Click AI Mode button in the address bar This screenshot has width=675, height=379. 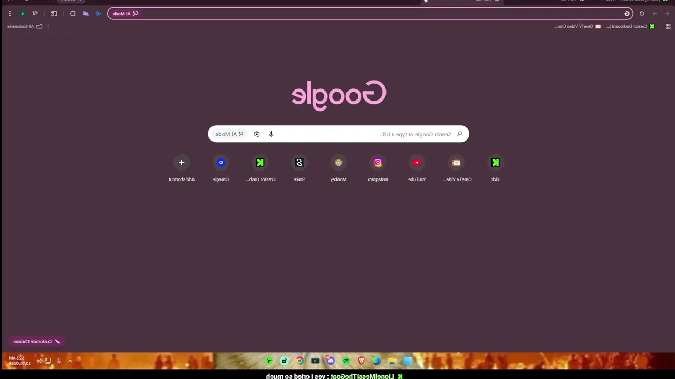126,14
